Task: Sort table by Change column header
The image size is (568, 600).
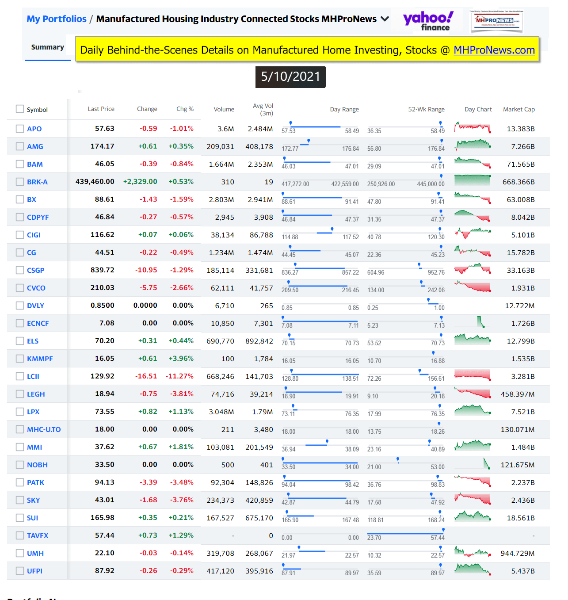Action: coord(147,109)
